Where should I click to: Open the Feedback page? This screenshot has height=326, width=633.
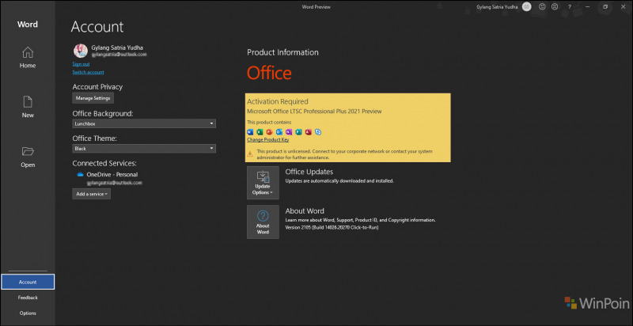pyautogui.click(x=28, y=298)
